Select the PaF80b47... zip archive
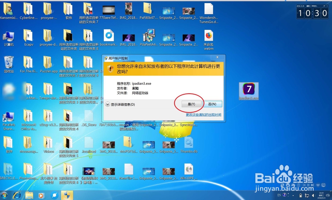332x200 pixels. tap(149, 11)
